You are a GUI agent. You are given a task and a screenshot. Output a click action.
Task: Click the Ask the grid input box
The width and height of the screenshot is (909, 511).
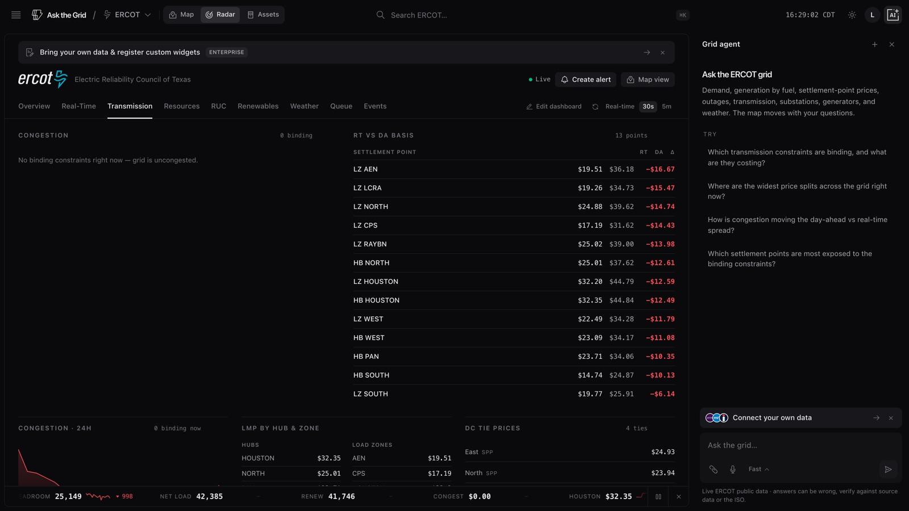pyautogui.click(x=800, y=446)
